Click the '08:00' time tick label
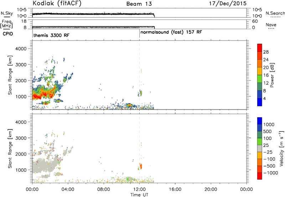 (104, 190)
